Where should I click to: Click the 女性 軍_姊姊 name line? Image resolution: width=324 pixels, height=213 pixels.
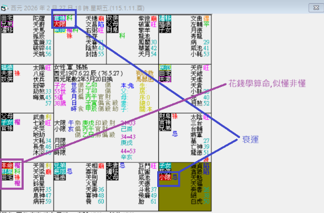coord(71,68)
